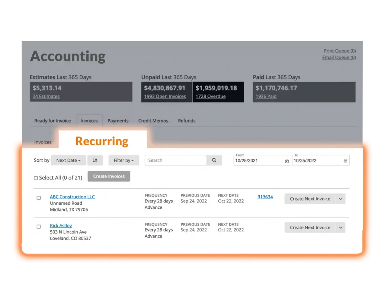Open the Print Queue (0) link

[x=340, y=51]
